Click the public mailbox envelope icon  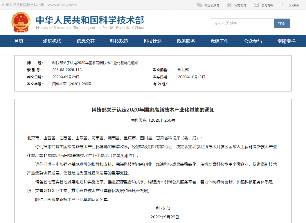pos(256,5)
